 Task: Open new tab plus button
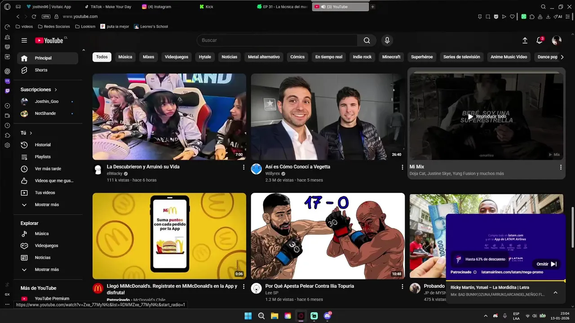click(x=372, y=7)
